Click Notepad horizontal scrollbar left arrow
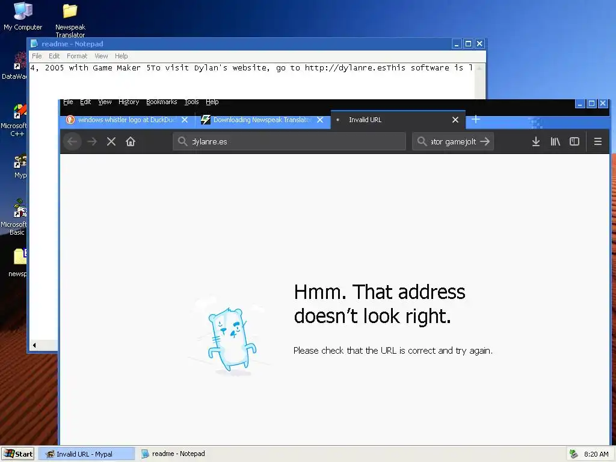 pyautogui.click(x=34, y=345)
